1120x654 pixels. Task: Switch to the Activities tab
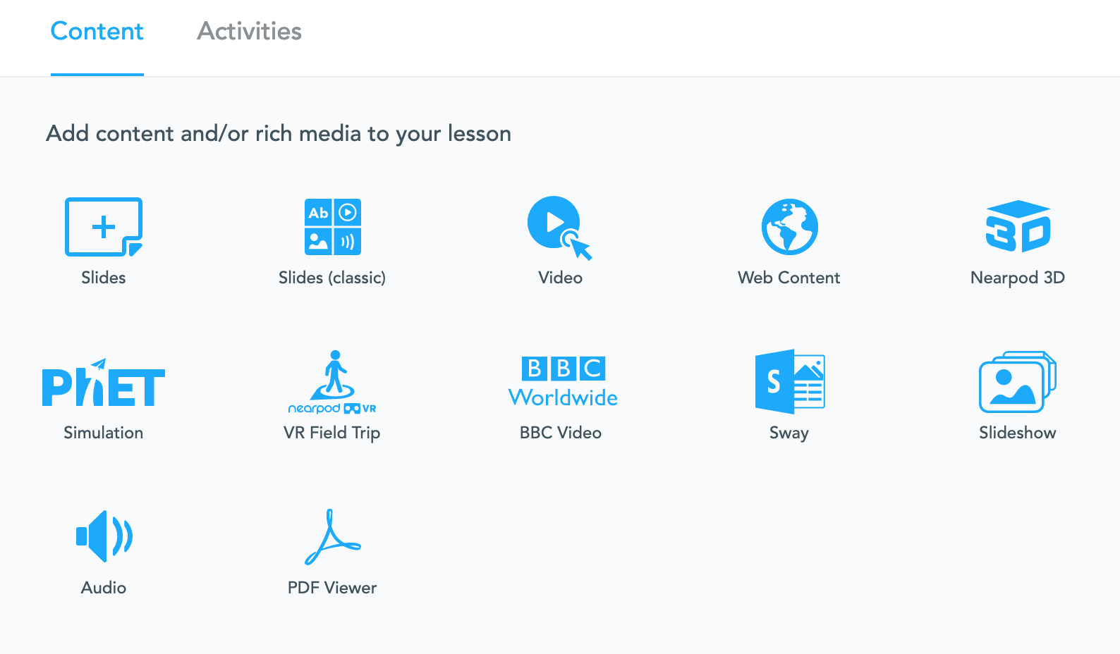tap(250, 31)
